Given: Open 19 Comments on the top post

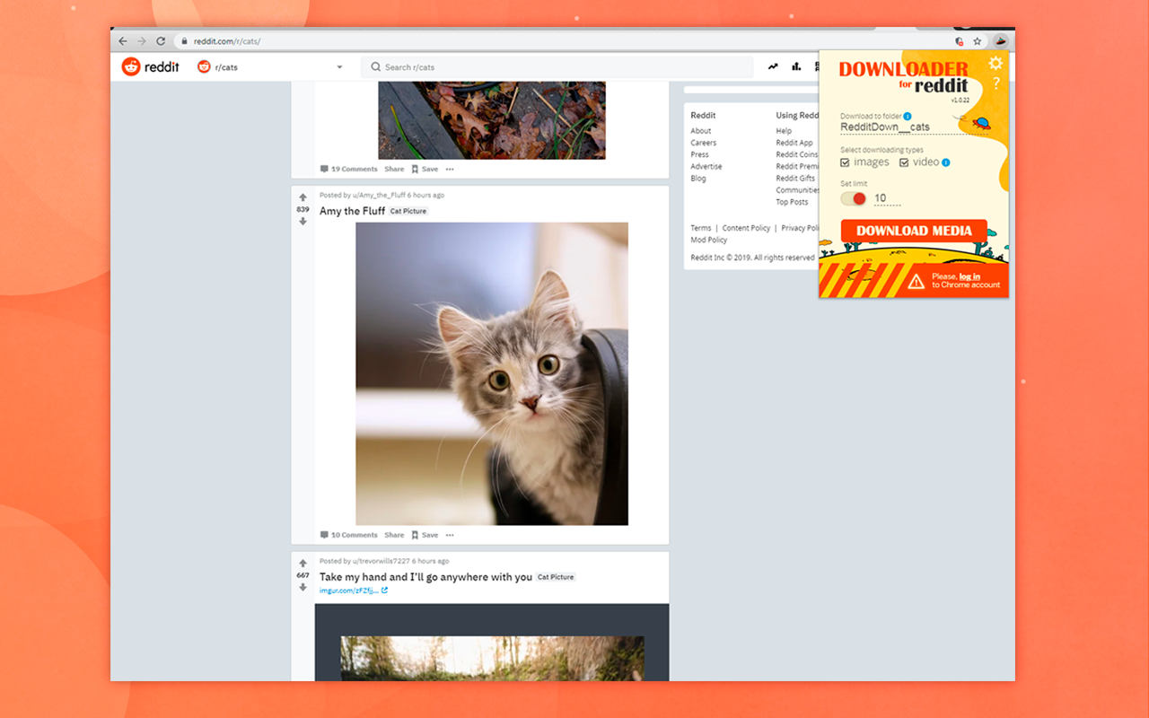Looking at the screenshot, I should click(348, 169).
